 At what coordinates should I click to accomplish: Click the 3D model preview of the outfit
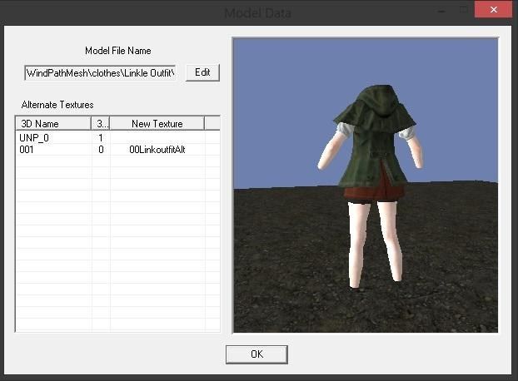[366, 186]
